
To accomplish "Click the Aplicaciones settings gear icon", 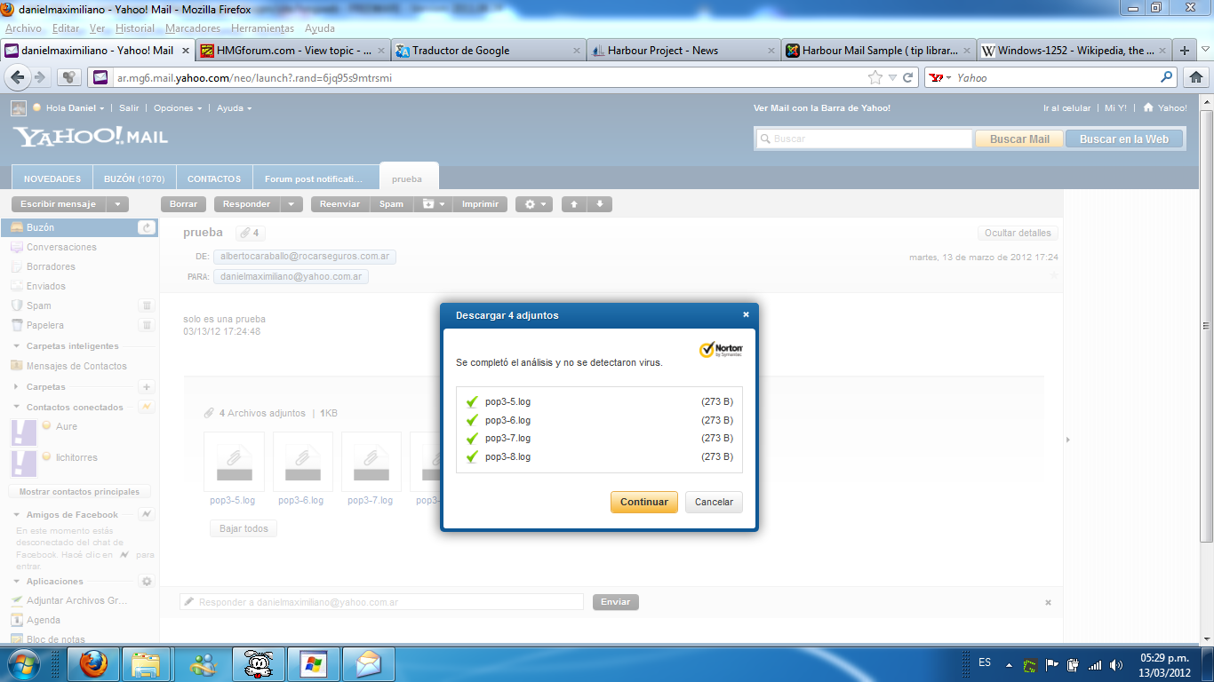I will coord(147,582).
